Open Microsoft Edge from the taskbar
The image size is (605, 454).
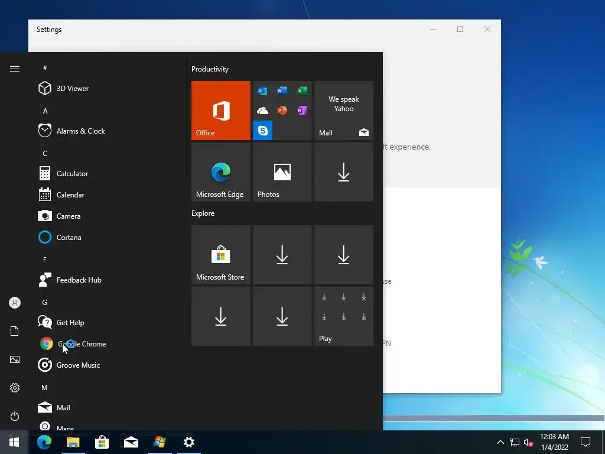[x=44, y=442]
